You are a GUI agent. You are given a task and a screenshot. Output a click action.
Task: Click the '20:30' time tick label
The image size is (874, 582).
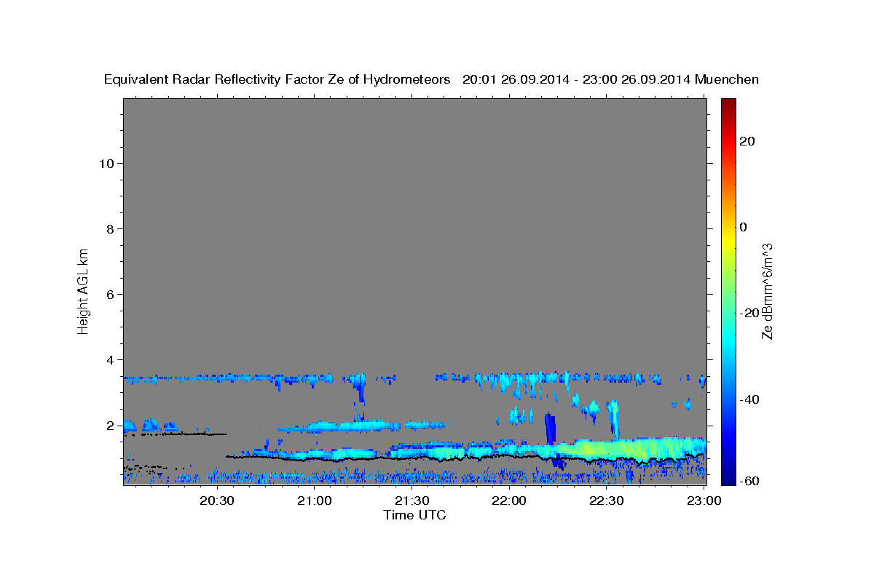(x=217, y=501)
